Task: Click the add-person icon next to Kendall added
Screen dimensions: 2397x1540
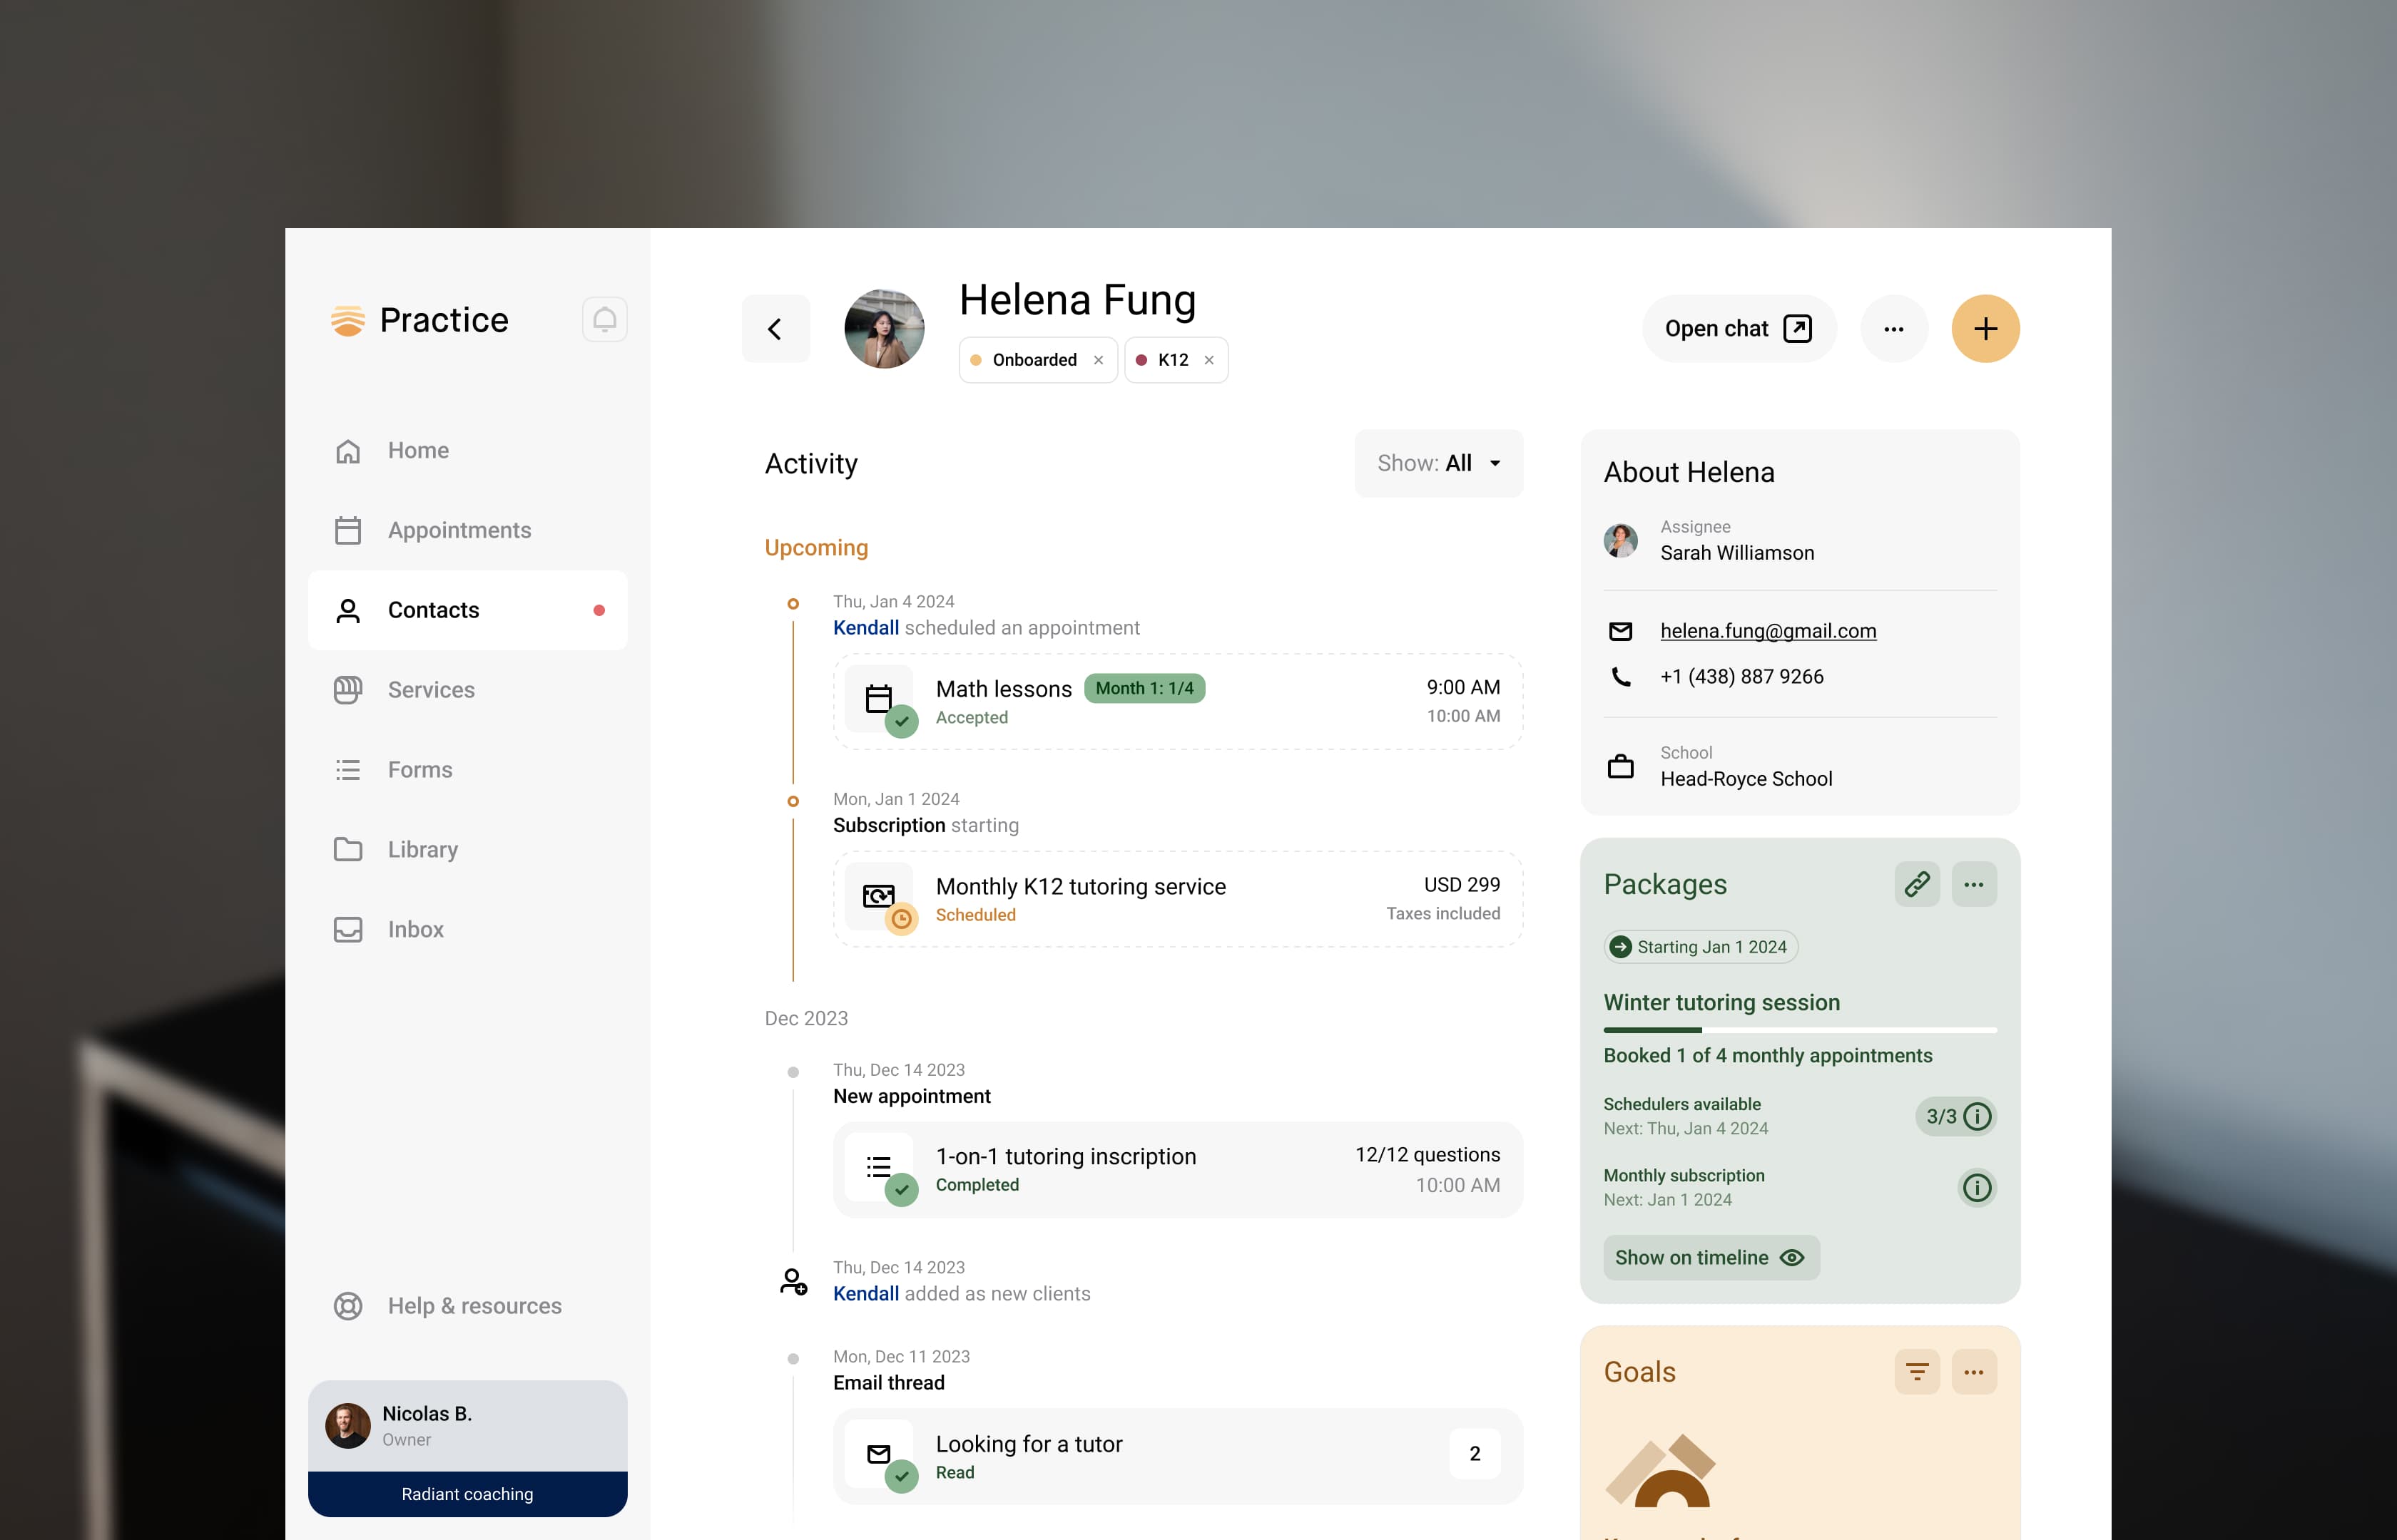Action: (x=793, y=1281)
